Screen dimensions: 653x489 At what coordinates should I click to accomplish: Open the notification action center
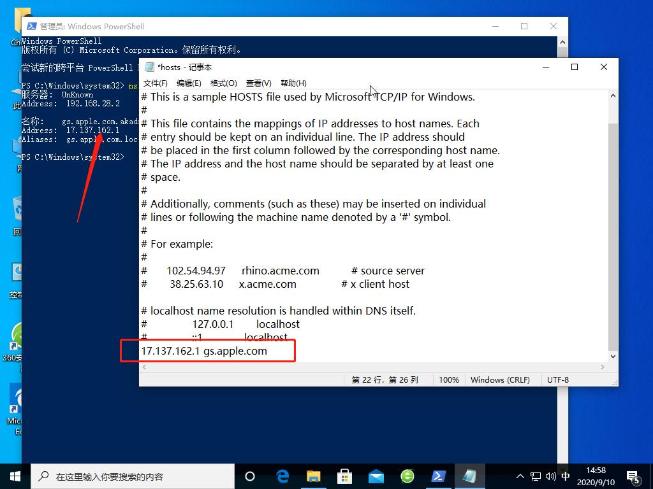(633, 476)
